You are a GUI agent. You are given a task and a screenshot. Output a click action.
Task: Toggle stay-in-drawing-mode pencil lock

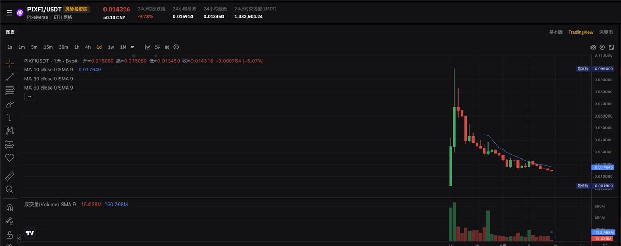[9, 222]
